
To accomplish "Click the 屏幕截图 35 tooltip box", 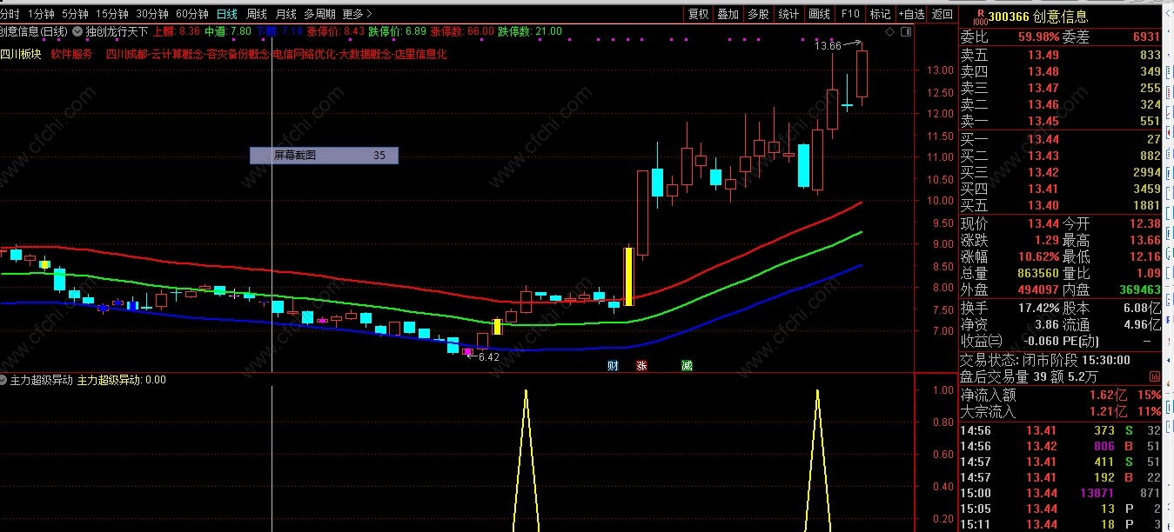I will (x=324, y=156).
